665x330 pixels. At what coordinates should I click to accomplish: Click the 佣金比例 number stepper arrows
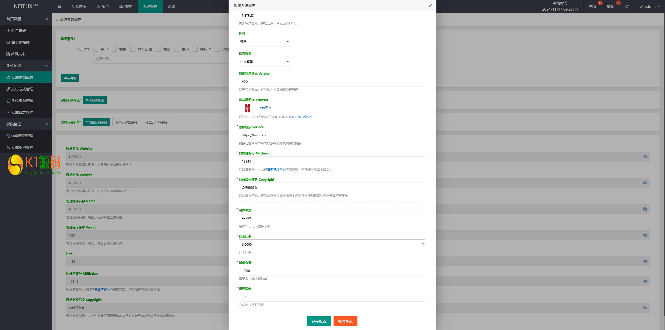pyautogui.click(x=423, y=244)
